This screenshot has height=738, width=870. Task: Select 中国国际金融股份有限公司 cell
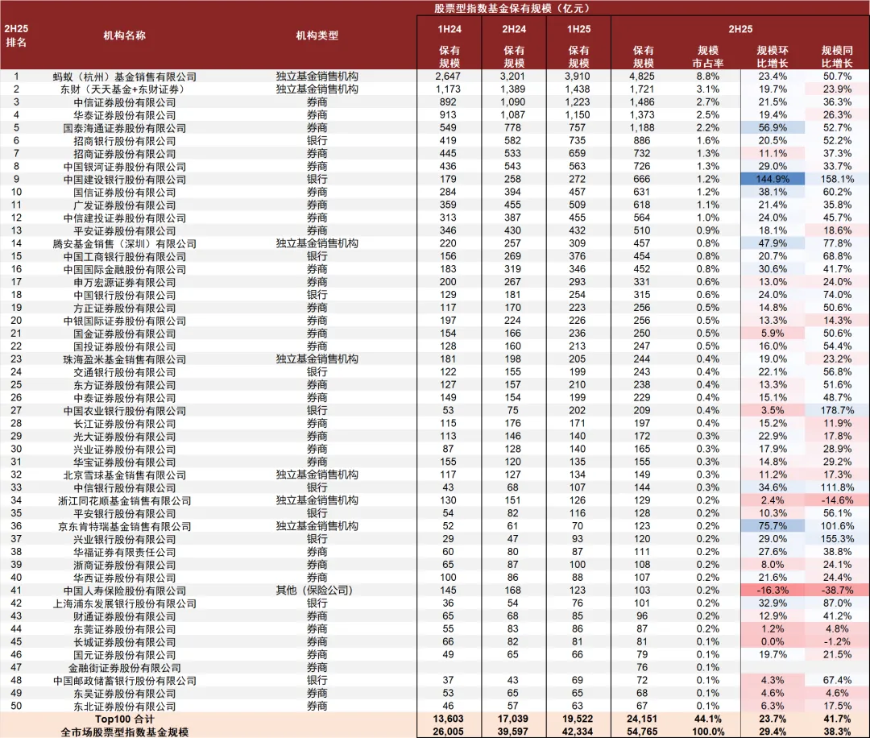click(124, 270)
